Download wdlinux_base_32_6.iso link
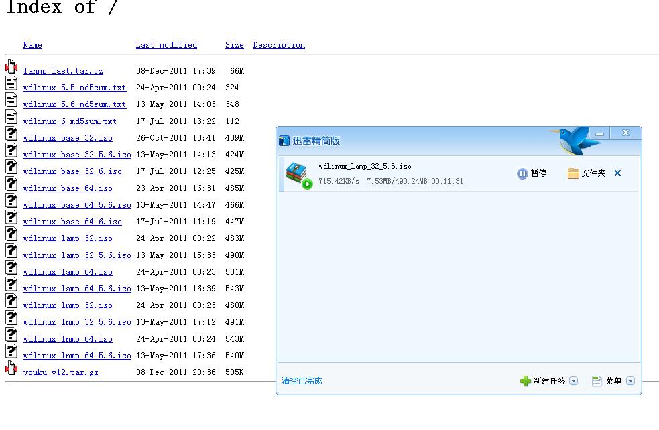This screenshot has width=659, height=430. 72,171
